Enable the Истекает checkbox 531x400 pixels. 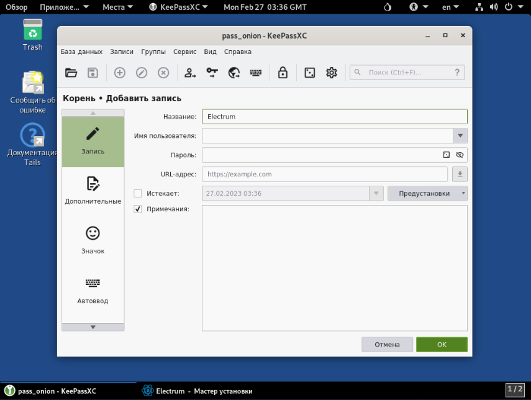(138, 193)
